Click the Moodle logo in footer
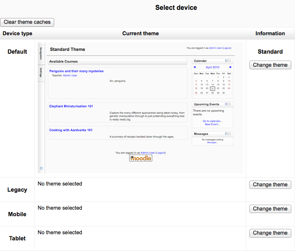The image size is (295, 251). coord(141,158)
